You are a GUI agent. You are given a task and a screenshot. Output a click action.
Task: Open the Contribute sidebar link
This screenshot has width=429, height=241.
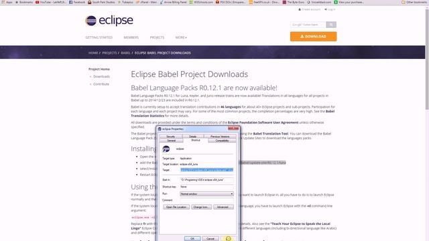coord(101,84)
